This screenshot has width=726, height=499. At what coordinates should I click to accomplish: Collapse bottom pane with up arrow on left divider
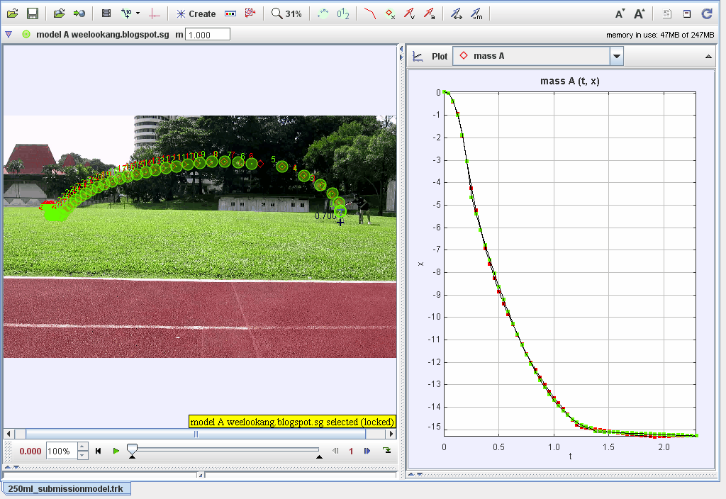coord(7,467)
